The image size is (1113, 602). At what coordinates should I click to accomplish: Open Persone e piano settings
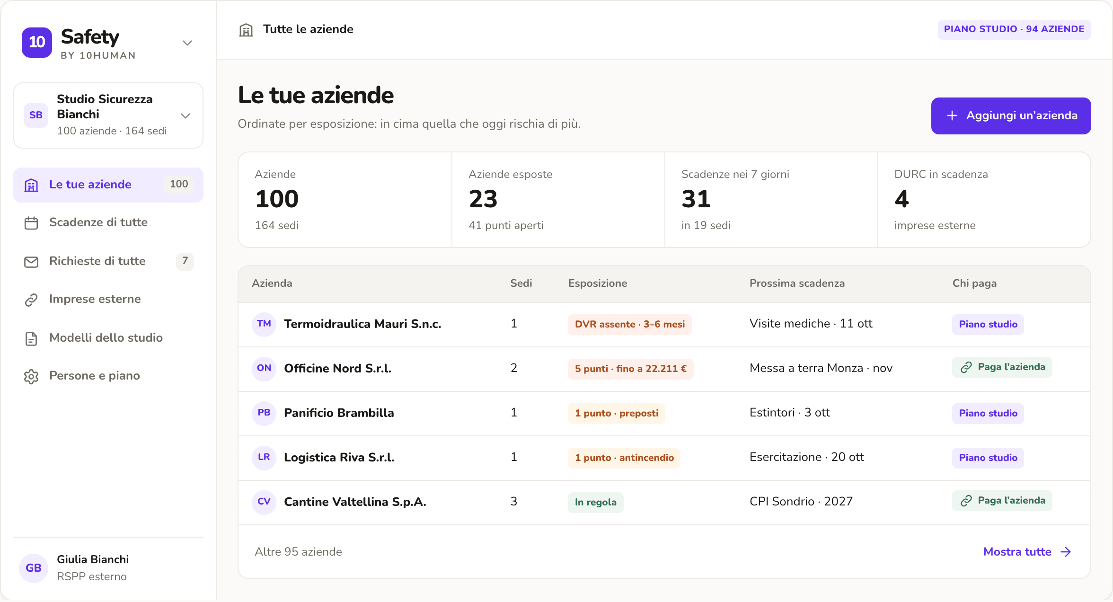coord(108,376)
